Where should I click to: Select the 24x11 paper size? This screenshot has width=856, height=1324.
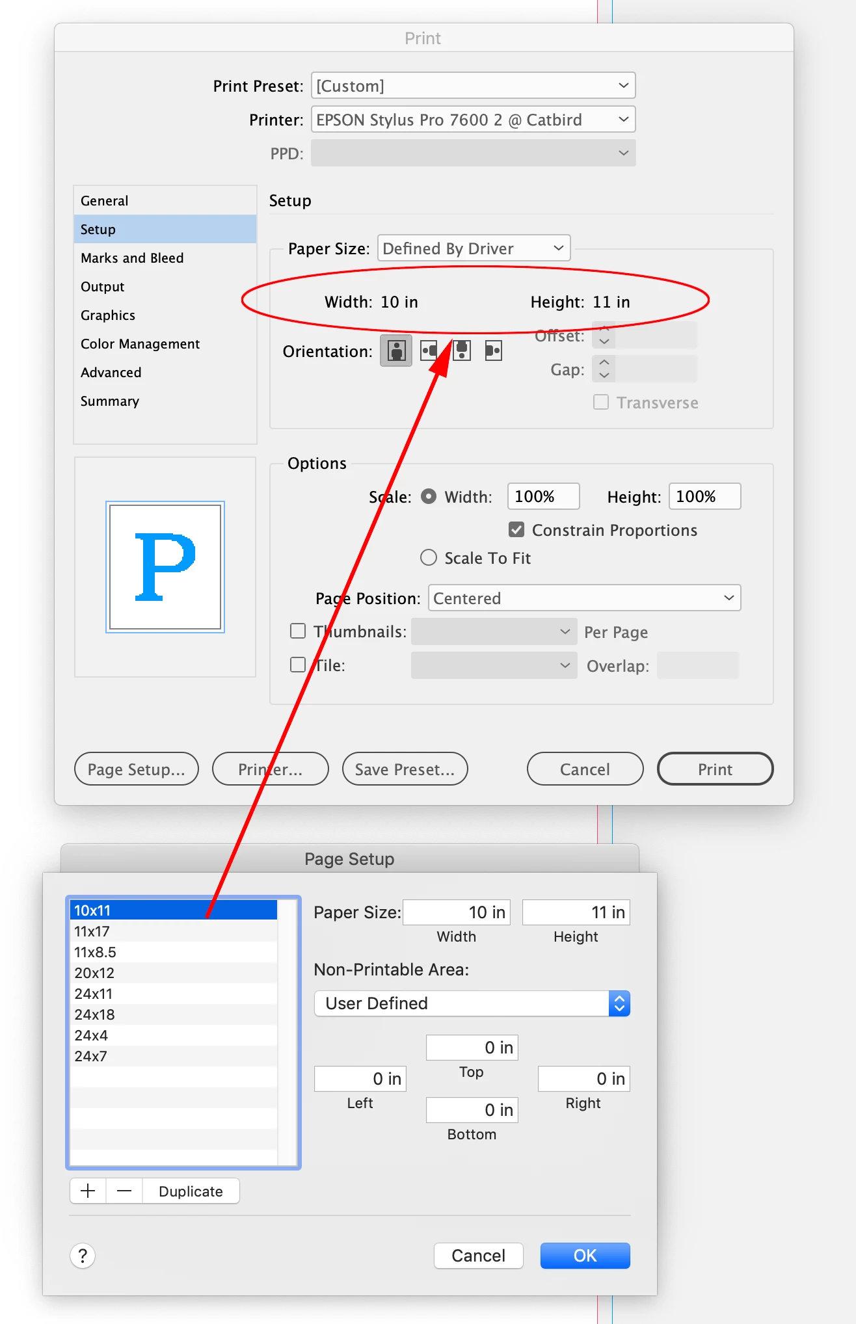click(174, 994)
